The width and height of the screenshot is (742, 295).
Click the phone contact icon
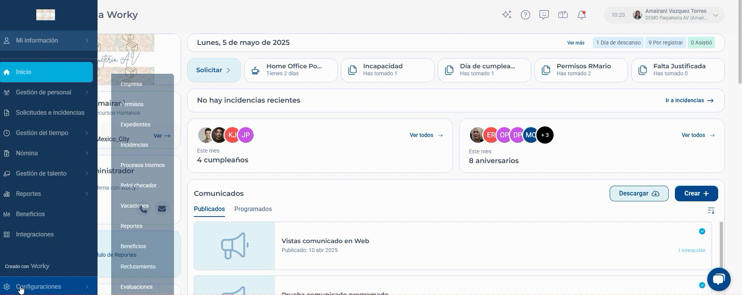[x=143, y=209]
